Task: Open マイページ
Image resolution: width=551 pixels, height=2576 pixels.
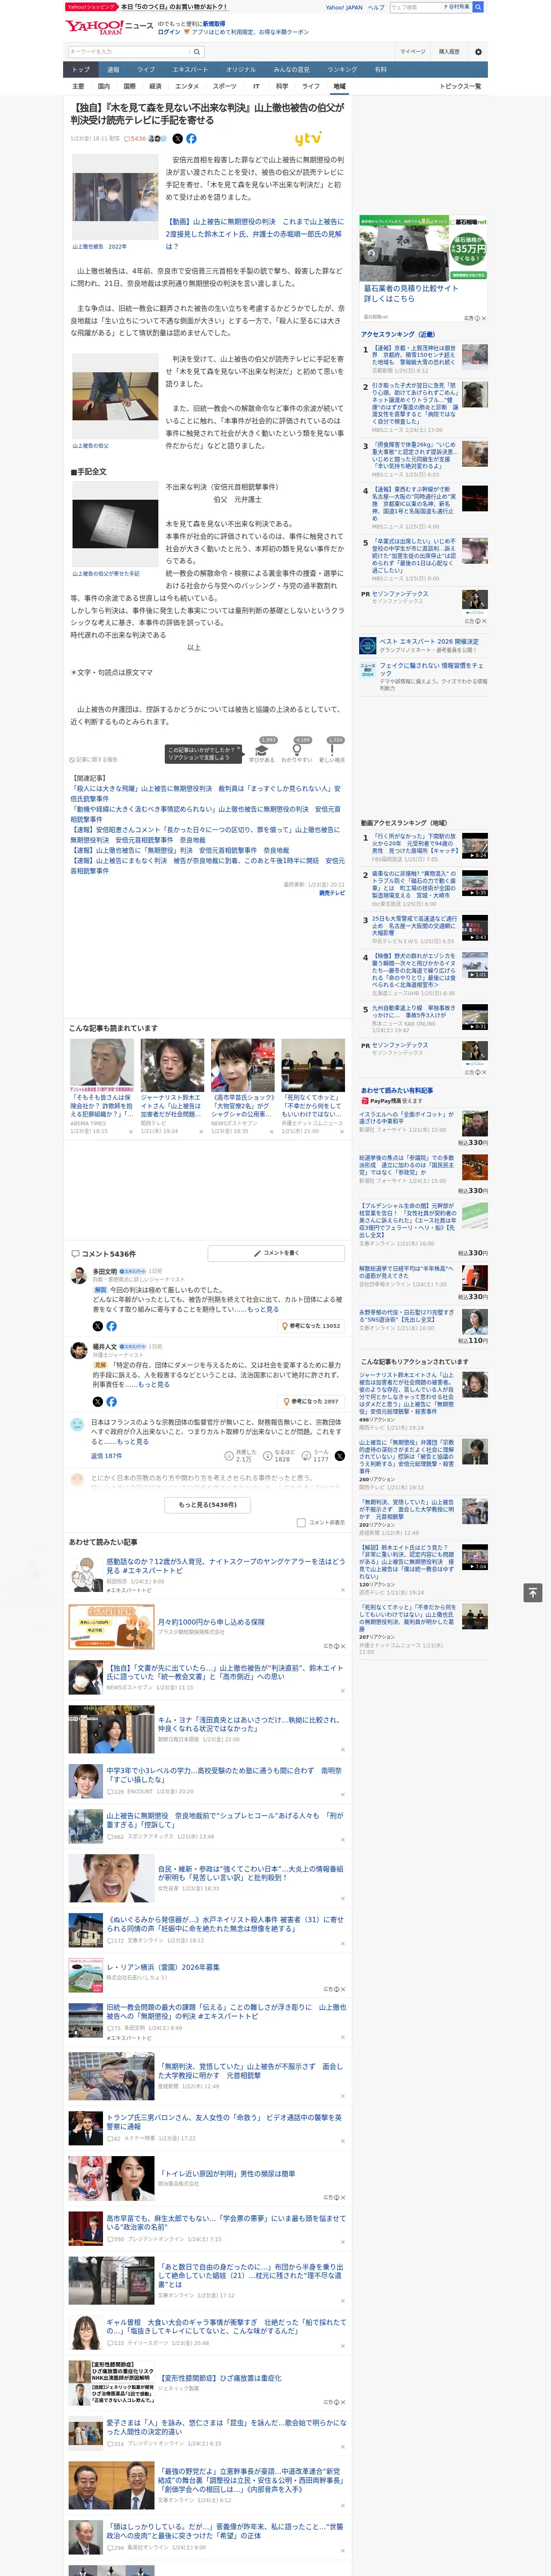Action: point(413,52)
